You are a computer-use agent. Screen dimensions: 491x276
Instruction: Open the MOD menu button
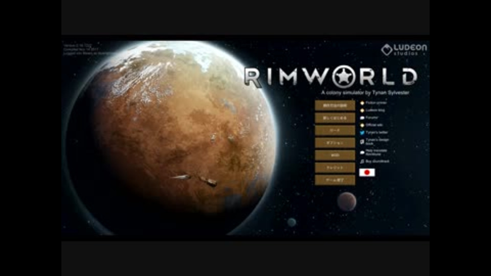(x=334, y=155)
